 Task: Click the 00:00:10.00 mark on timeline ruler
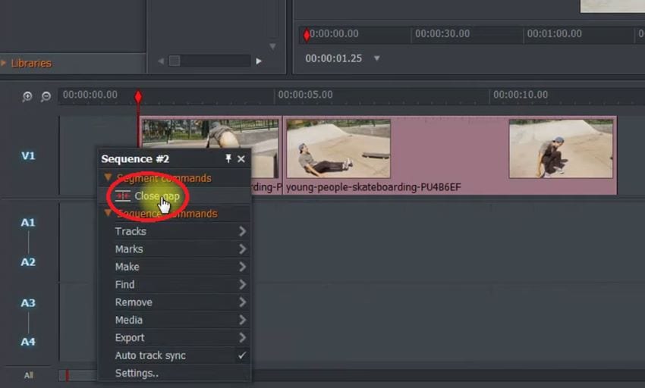(x=521, y=95)
